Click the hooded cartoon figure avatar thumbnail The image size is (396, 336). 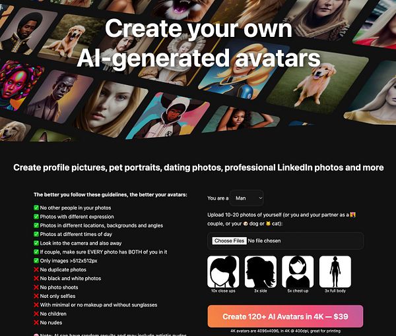pos(168,116)
